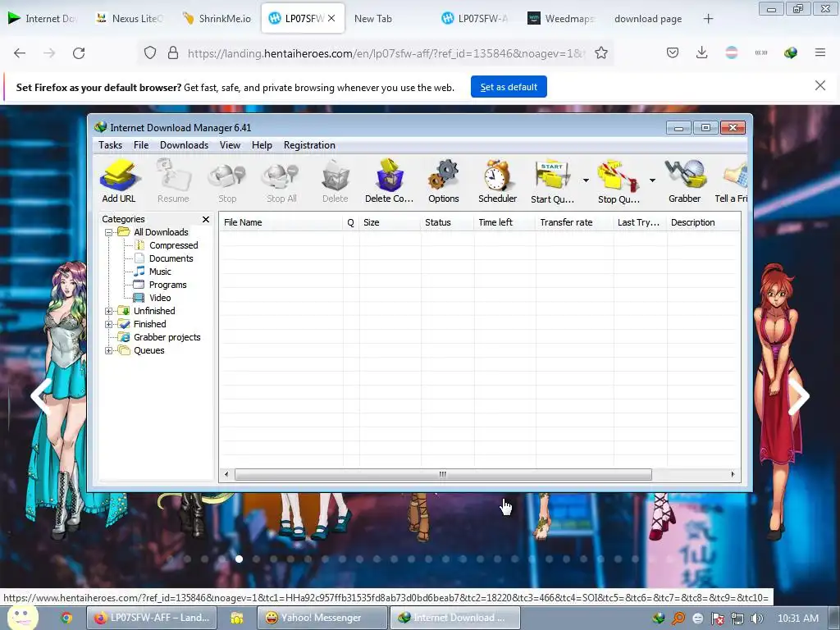
Task: Click the Save to Pocket icon
Action: click(x=673, y=52)
